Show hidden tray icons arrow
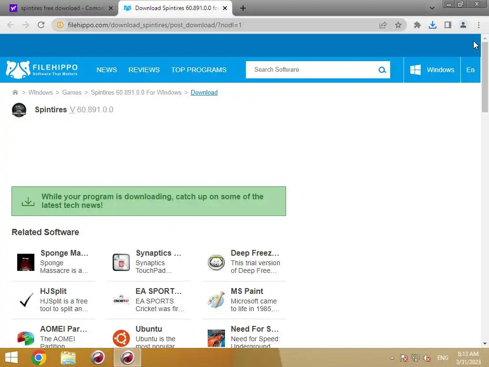The width and height of the screenshot is (489, 367). pyautogui.click(x=393, y=358)
